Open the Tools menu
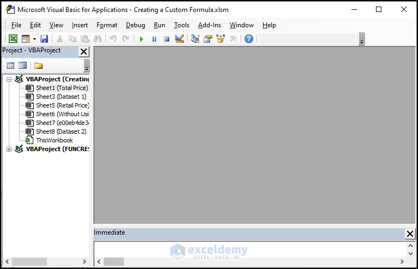Image resolution: width=418 pixels, height=269 pixels. pos(182,25)
